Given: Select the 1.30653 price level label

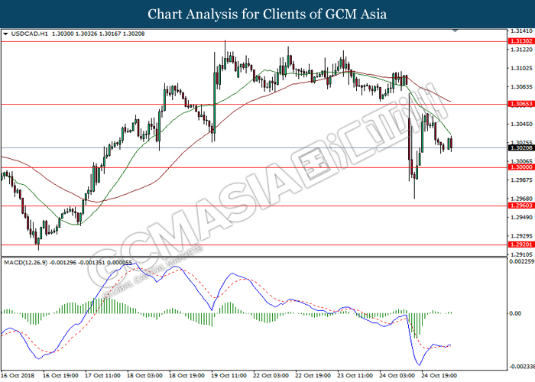Looking at the screenshot, I should click(x=521, y=104).
